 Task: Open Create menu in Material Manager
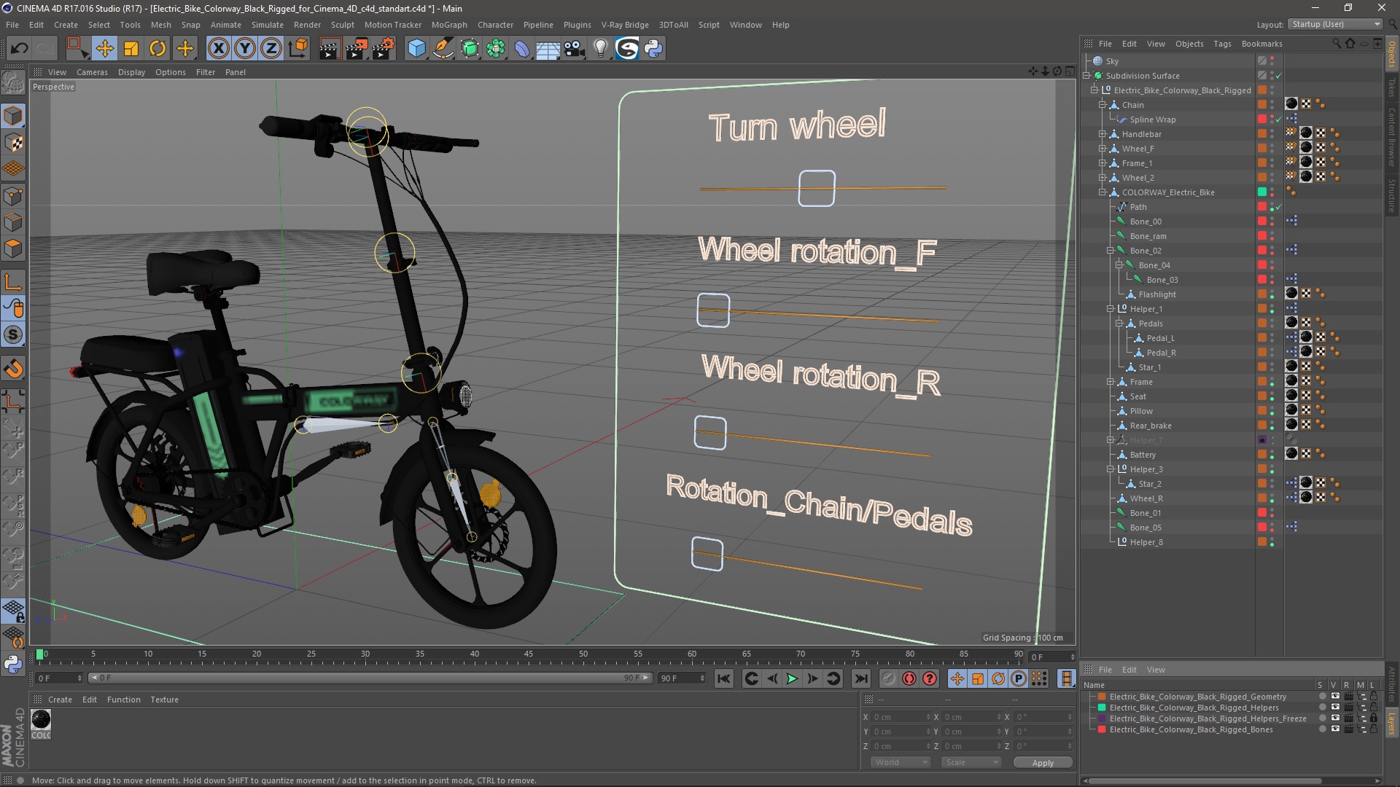[60, 700]
